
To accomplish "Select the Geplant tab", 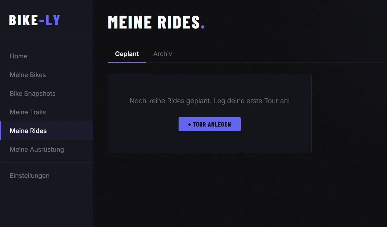I will click(127, 54).
